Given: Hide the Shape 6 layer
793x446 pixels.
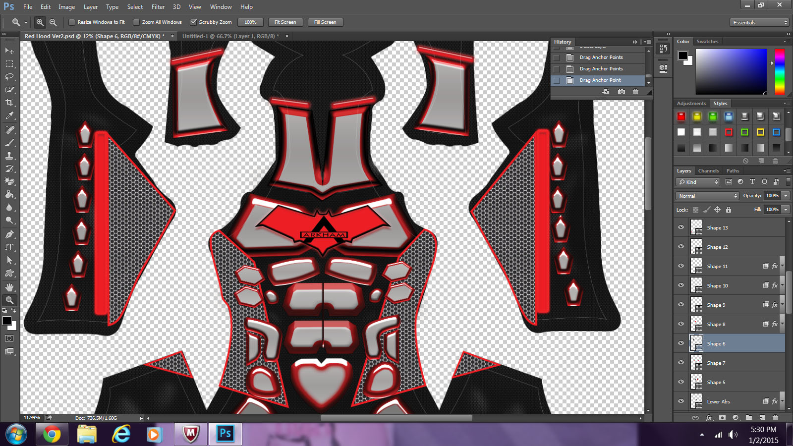Looking at the screenshot, I should [x=681, y=343].
